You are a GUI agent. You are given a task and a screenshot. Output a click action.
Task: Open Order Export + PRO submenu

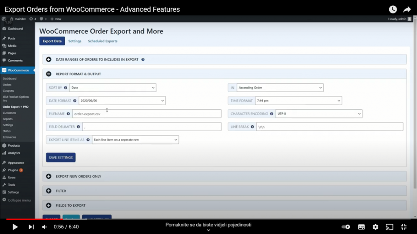(16, 107)
